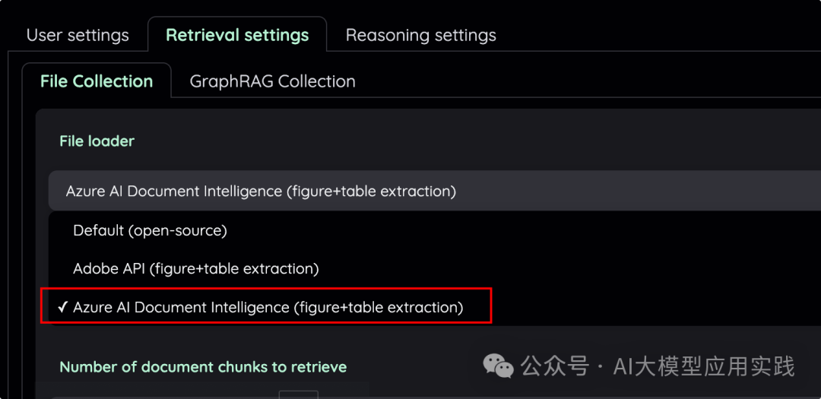Click the WeChat logo in the watermark
Image resolution: width=821 pixels, height=399 pixels.
pos(499,366)
